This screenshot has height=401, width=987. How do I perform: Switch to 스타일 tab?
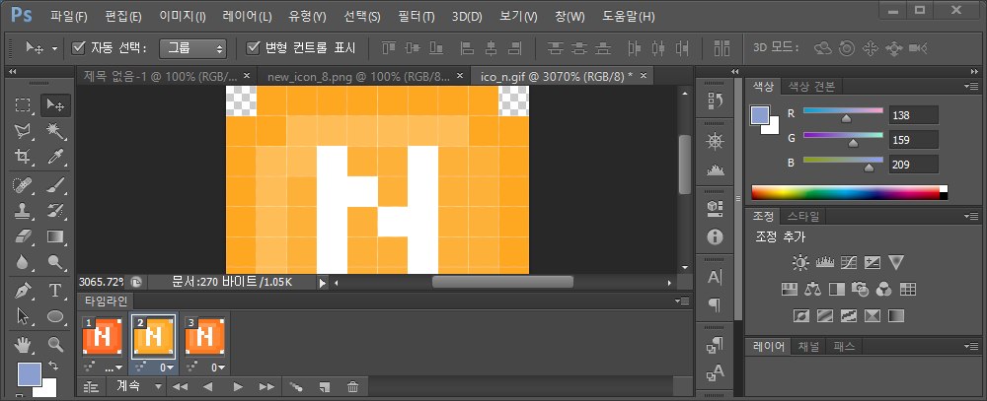pos(803,217)
